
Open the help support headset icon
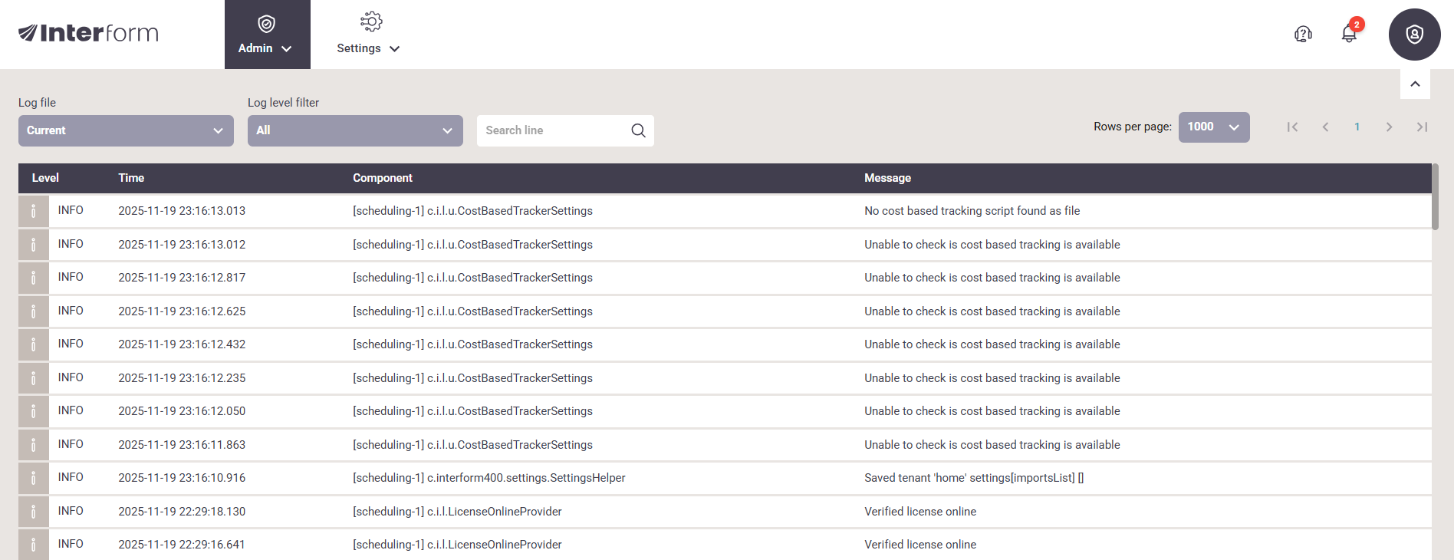1303,34
